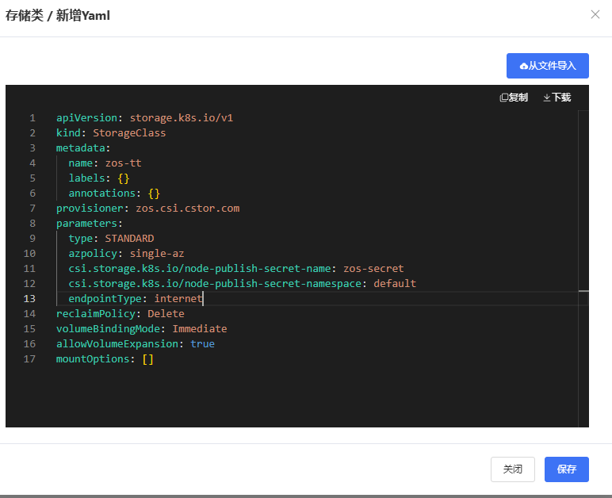Click the storage.k8s.io/v1 value
Image resolution: width=612 pixels, height=498 pixels.
182,118
